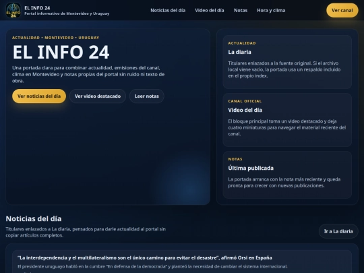Image resolution: width=364 pixels, height=273 pixels.
Task: Open the Video del día card in sidebar
Action: pyautogui.click(x=287, y=120)
